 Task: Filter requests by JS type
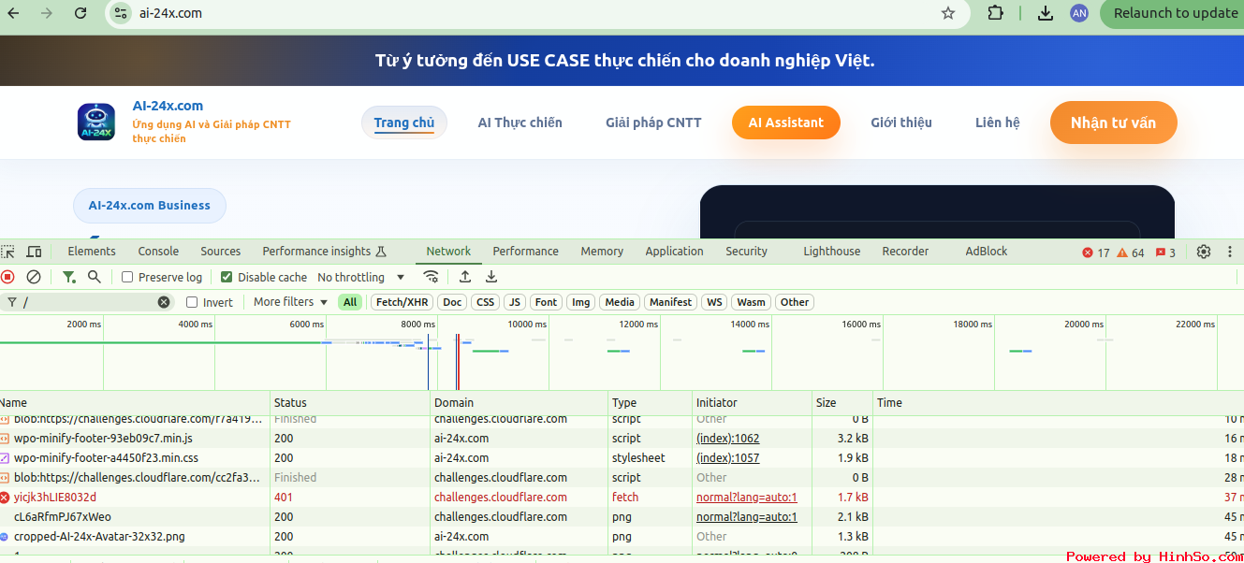tap(515, 302)
